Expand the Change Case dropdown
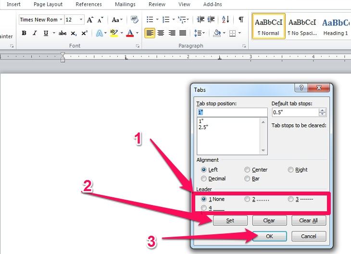The height and width of the screenshot is (254, 351). pos(121,20)
